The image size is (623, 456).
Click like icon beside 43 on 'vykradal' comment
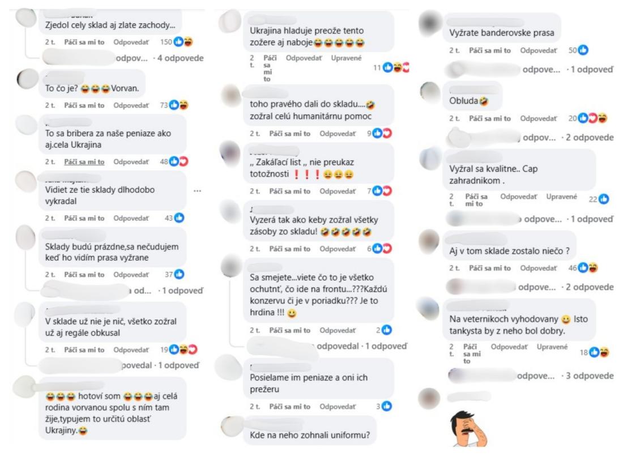pyautogui.click(x=179, y=218)
